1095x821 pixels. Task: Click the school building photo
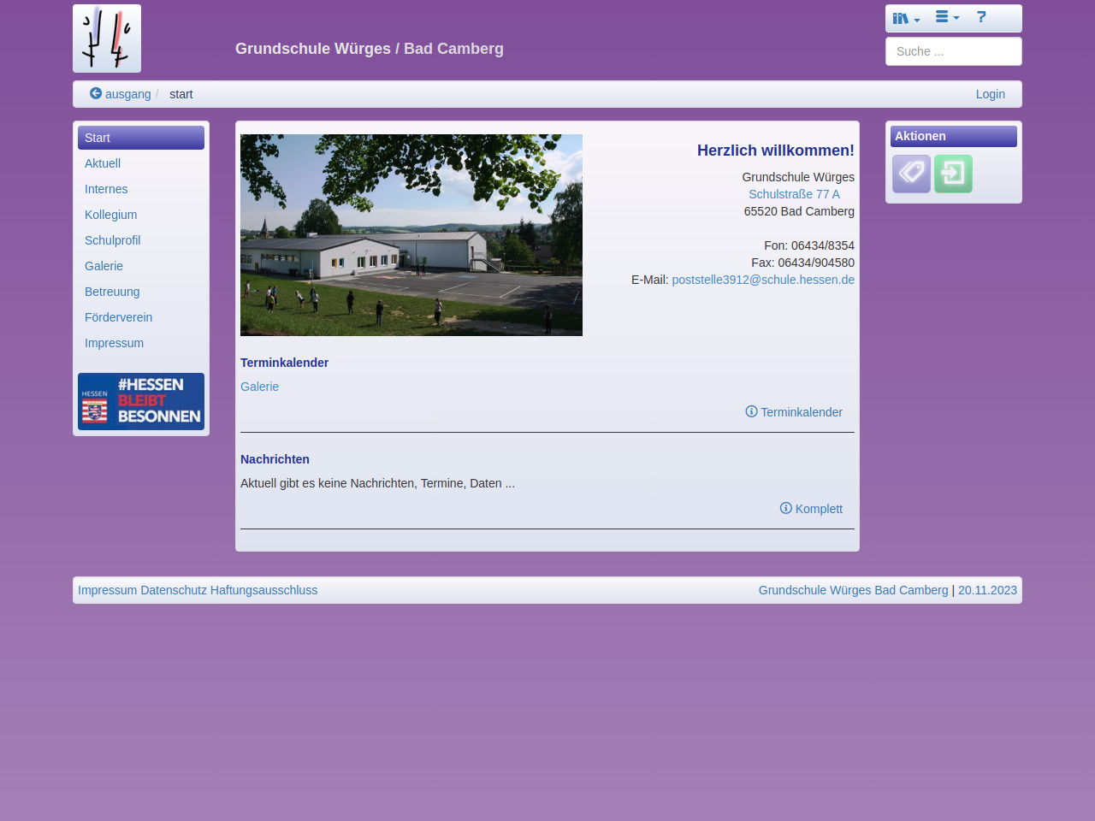point(411,235)
